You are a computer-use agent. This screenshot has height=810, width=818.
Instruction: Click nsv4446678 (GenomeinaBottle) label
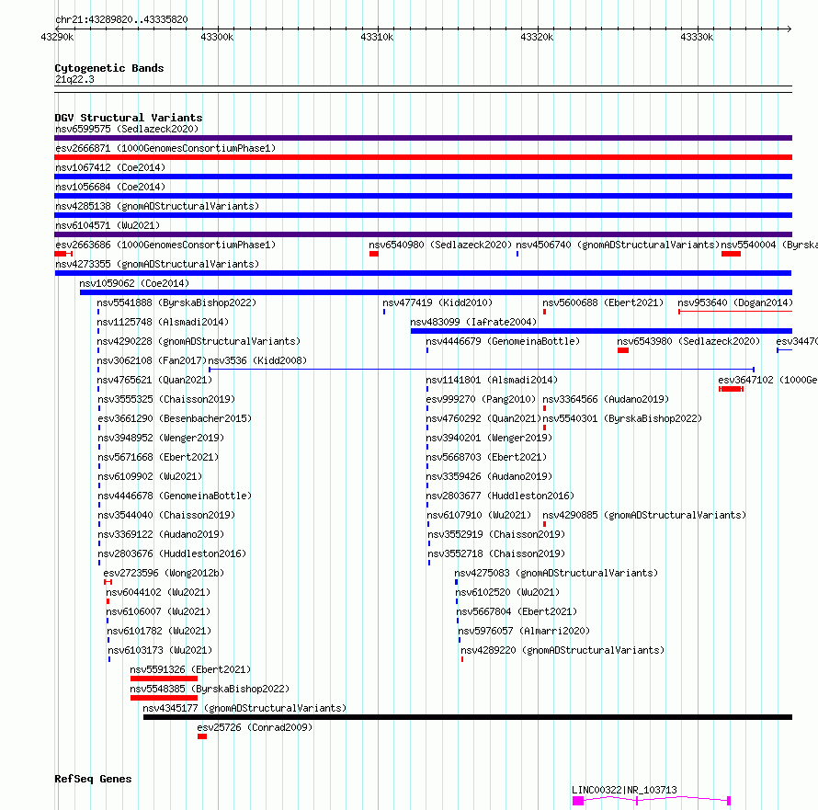(175, 496)
